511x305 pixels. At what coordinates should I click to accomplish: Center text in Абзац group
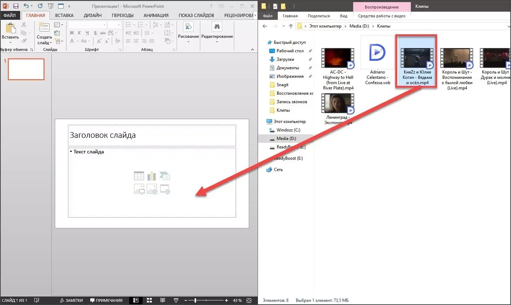click(x=136, y=41)
